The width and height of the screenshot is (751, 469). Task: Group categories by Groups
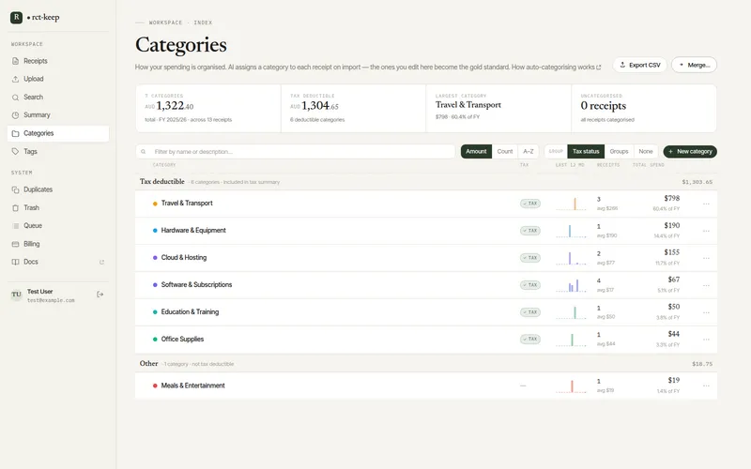tap(619, 152)
